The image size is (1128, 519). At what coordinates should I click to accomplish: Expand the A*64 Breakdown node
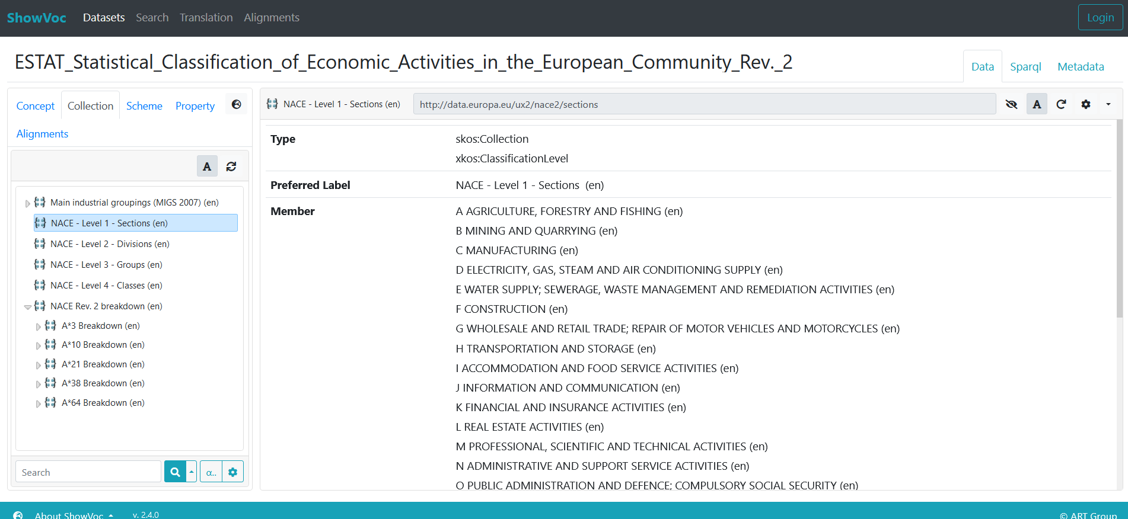point(39,403)
